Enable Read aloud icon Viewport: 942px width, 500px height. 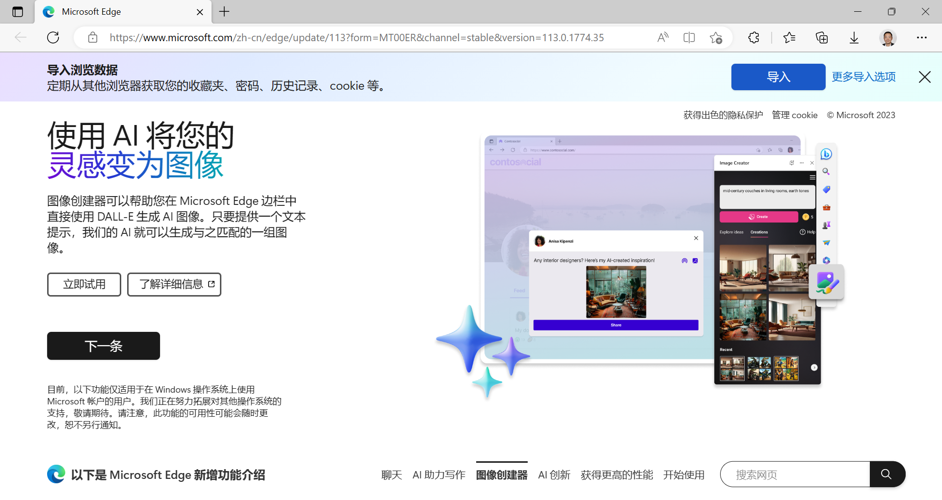663,38
